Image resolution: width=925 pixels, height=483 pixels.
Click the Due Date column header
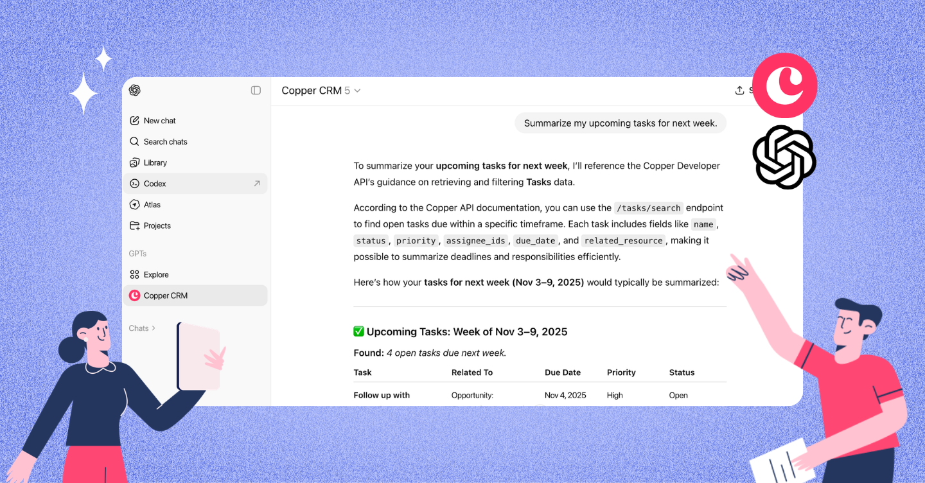(562, 373)
